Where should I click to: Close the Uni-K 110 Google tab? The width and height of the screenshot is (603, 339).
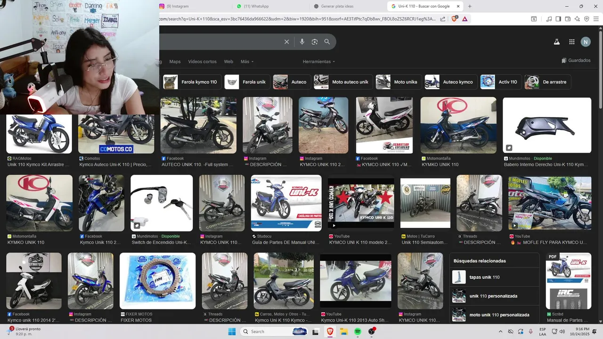click(x=458, y=6)
